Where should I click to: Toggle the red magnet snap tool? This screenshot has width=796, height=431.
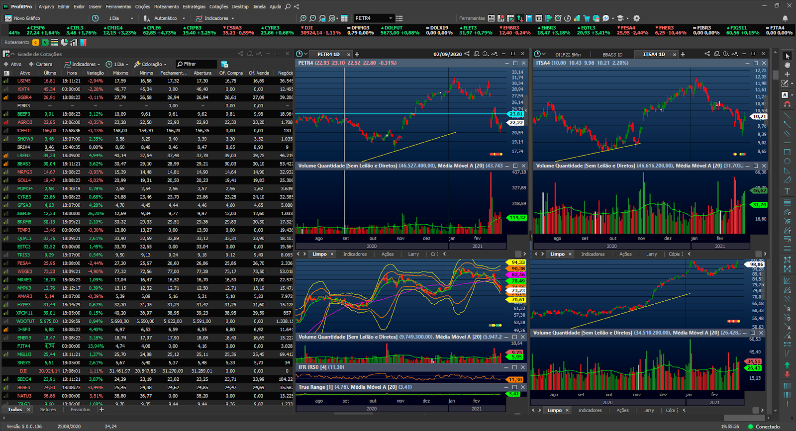click(x=787, y=104)
